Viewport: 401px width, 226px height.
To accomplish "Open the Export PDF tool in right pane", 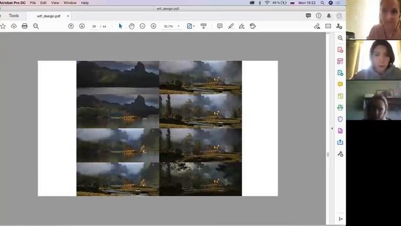I will coord(340,73).
